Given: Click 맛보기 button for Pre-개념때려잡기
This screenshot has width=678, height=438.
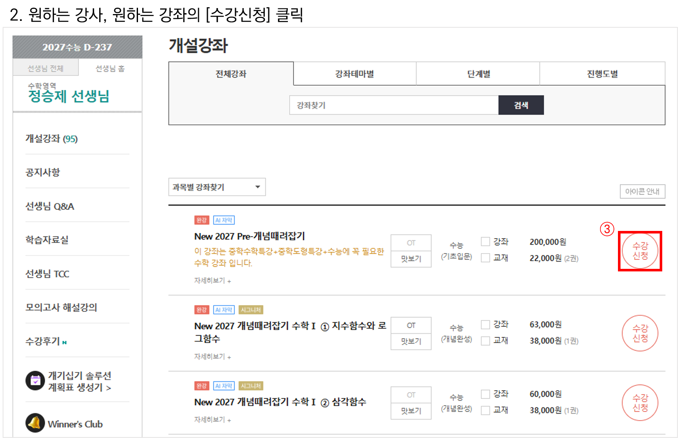Looking at the screenshot, I should click(x=411, y=259).
